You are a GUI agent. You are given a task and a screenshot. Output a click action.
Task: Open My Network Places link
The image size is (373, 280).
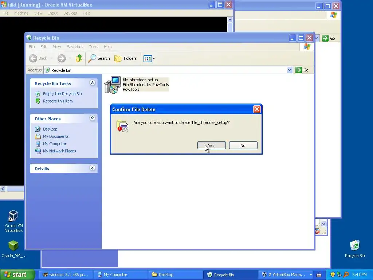click(59, 151)
